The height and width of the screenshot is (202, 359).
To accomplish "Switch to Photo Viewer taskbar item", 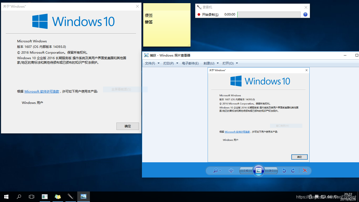I will click(84, 197).
